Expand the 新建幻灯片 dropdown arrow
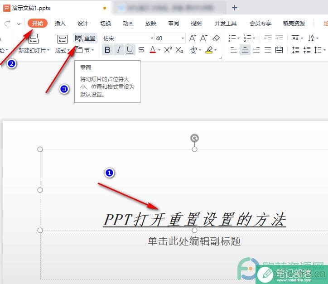The width and height of the screenshot is (328, 284). pos(48,50)
